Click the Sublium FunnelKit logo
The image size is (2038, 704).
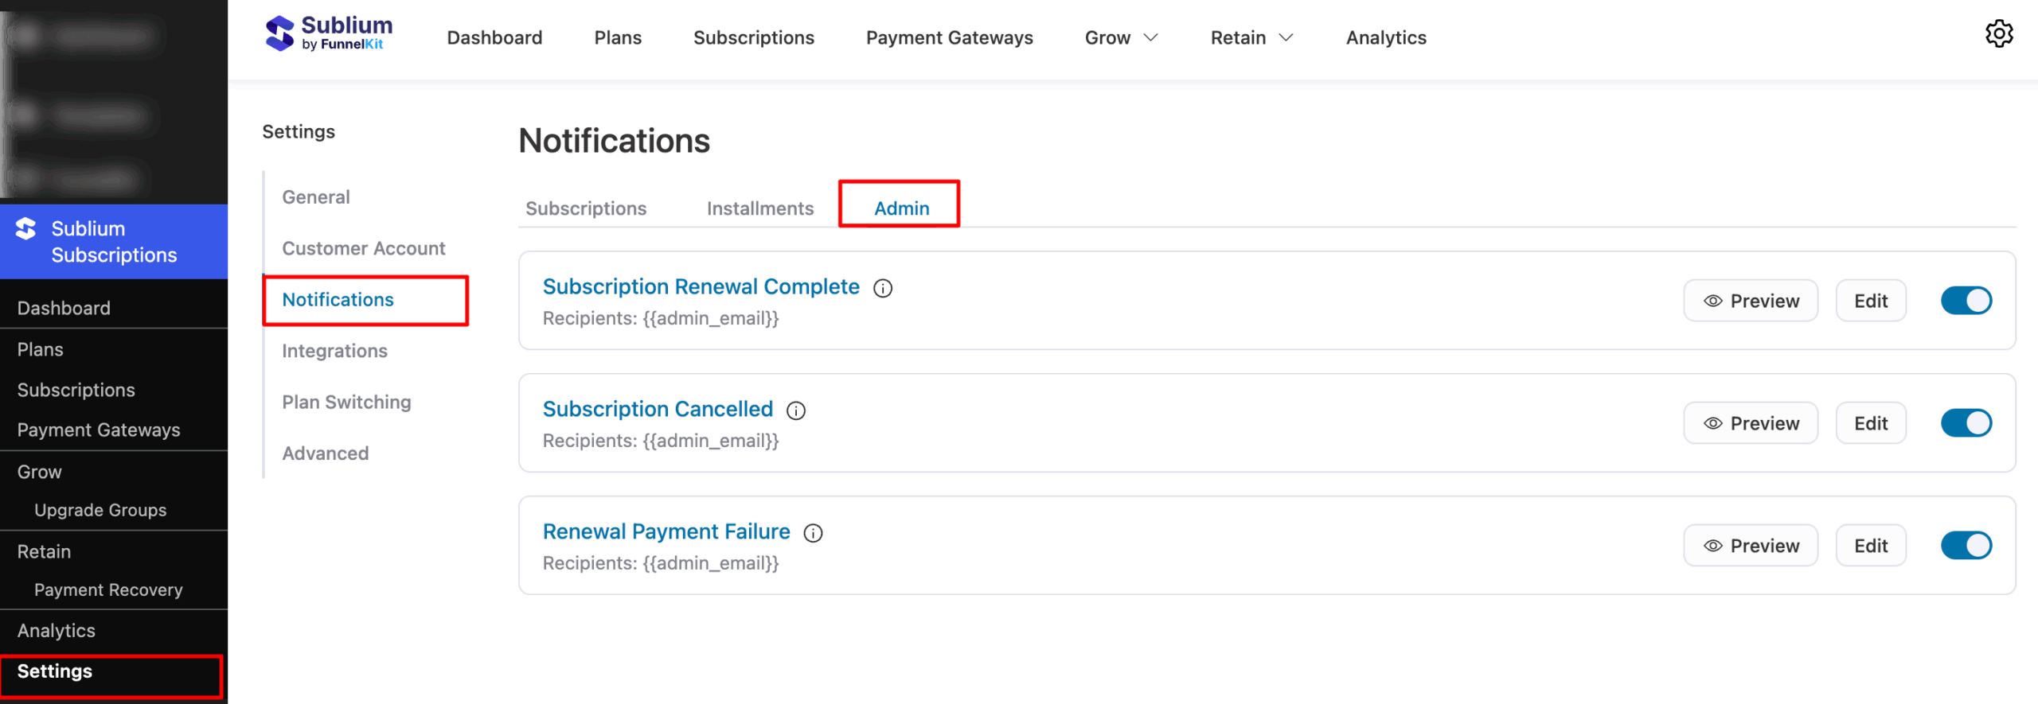point(328,33)
